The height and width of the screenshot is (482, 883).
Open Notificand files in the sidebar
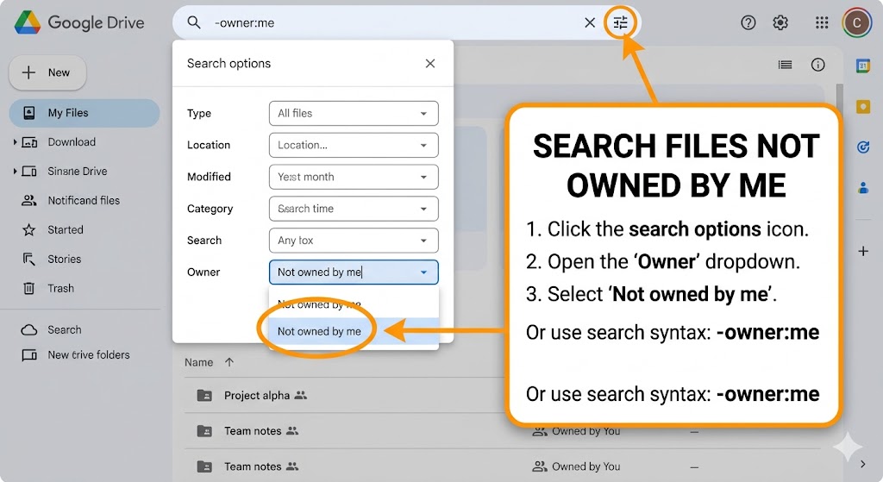pyautogui.click(x=84, y=200)
